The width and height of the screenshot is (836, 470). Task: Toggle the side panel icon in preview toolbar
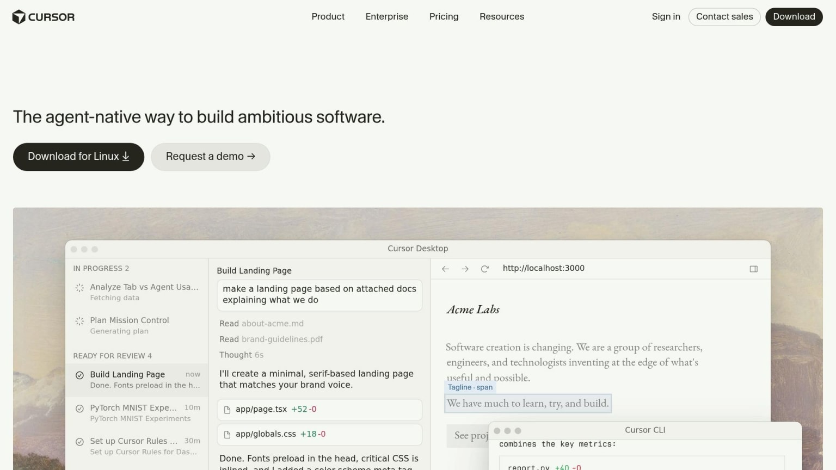(753, 269)
